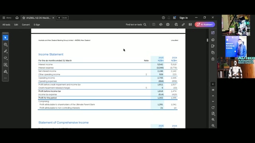This screenshot has width=255, height=143.
Task: Click the Autonomous Robotic Companion video thumbnail
Action: pyautogui.click(x=236, y=68)
